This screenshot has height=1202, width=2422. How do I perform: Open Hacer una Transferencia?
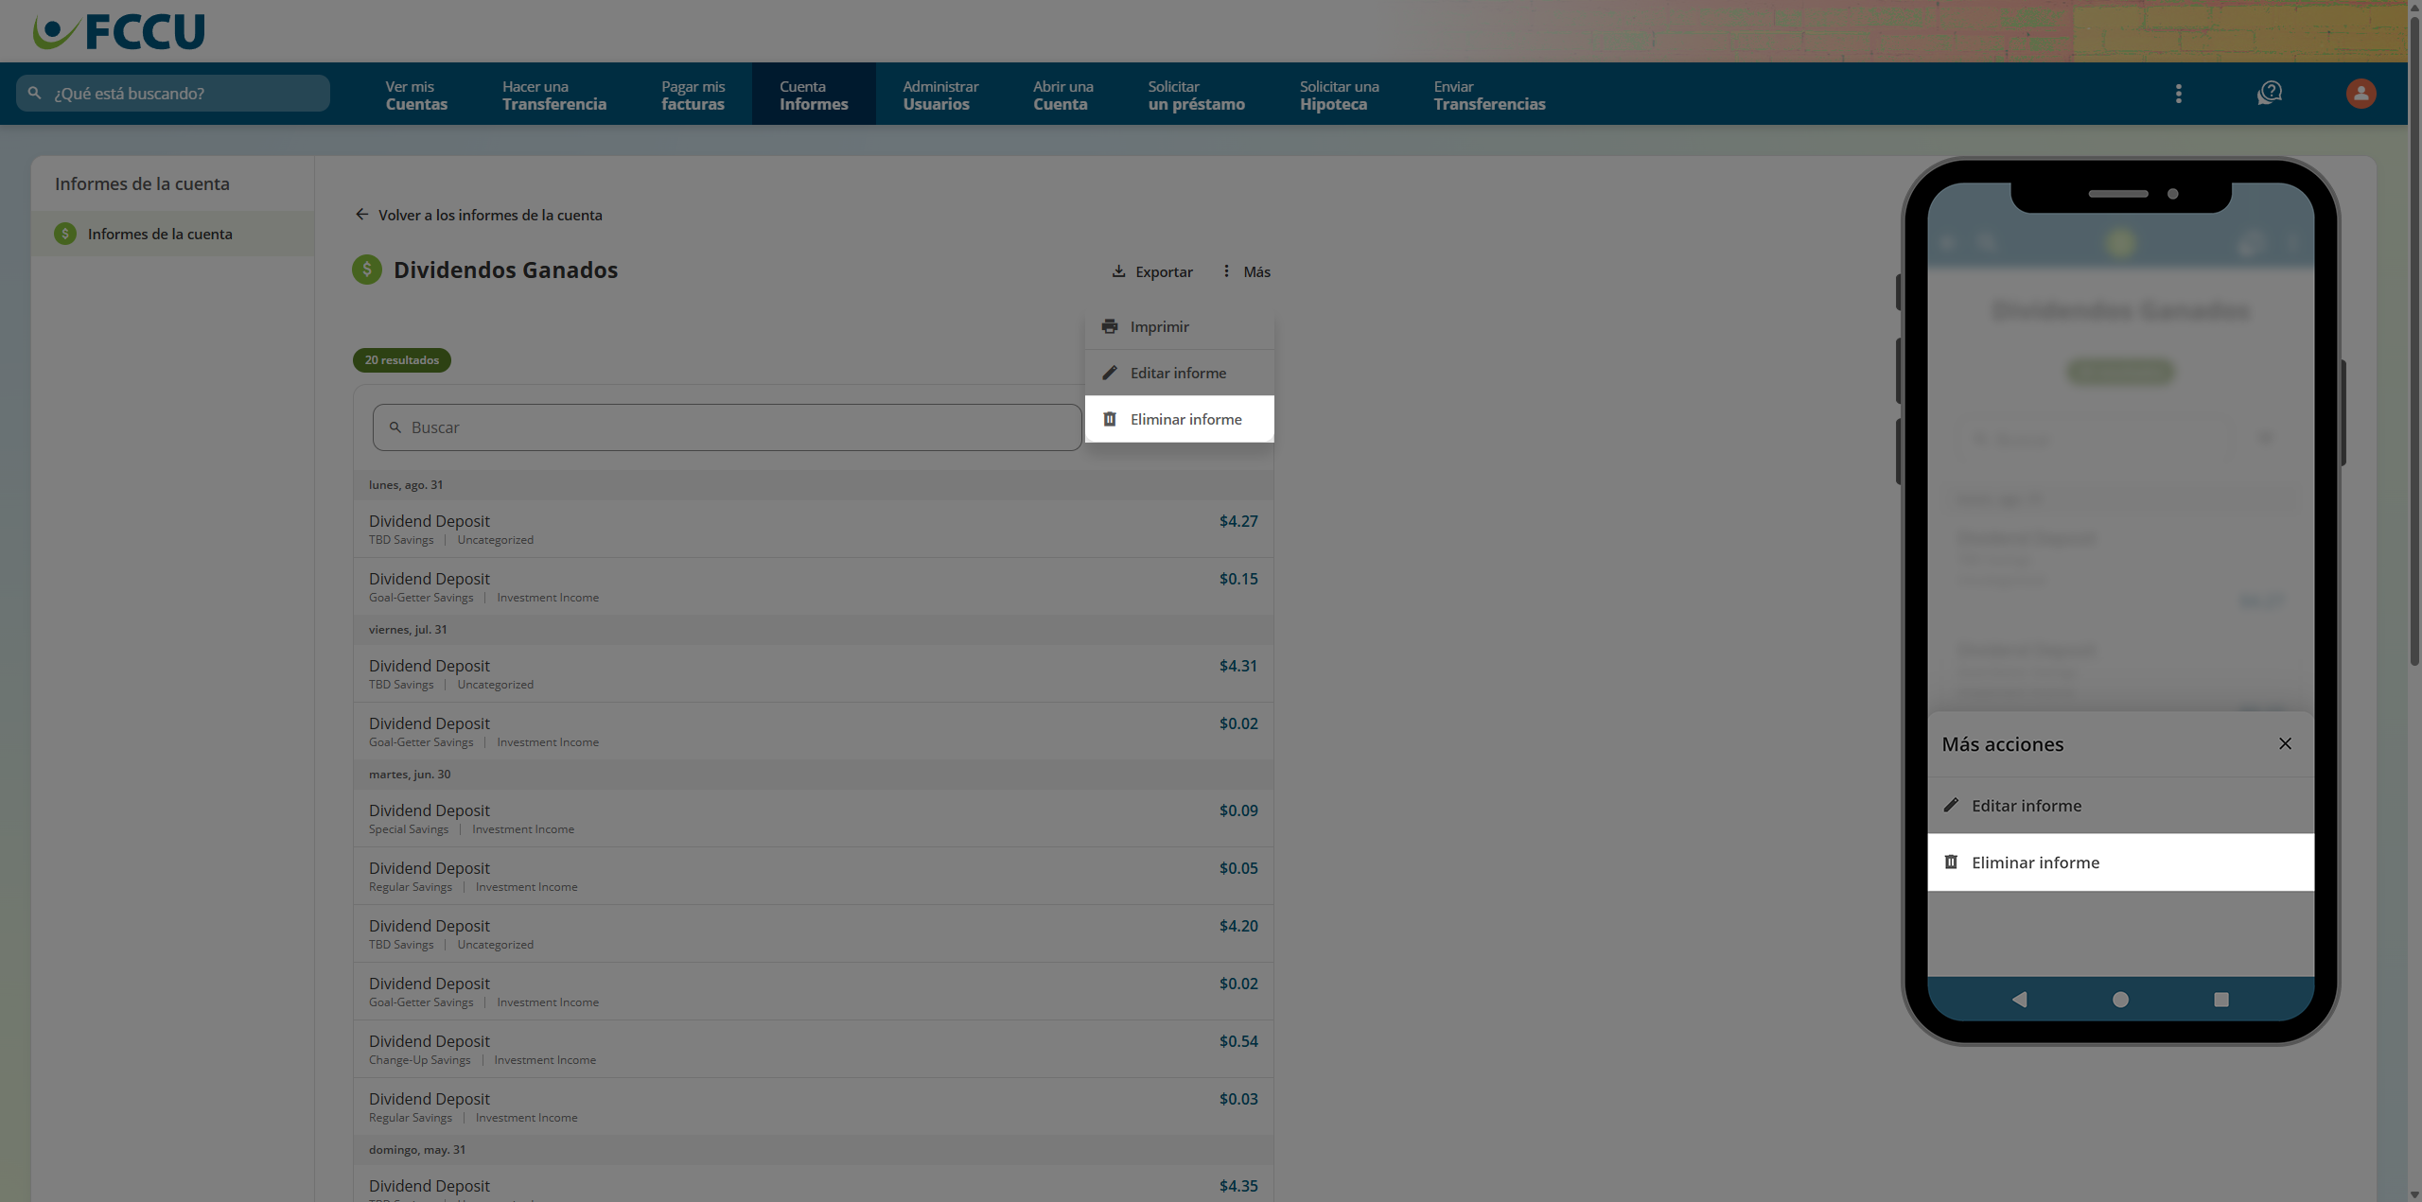click(x=554, y=95)
